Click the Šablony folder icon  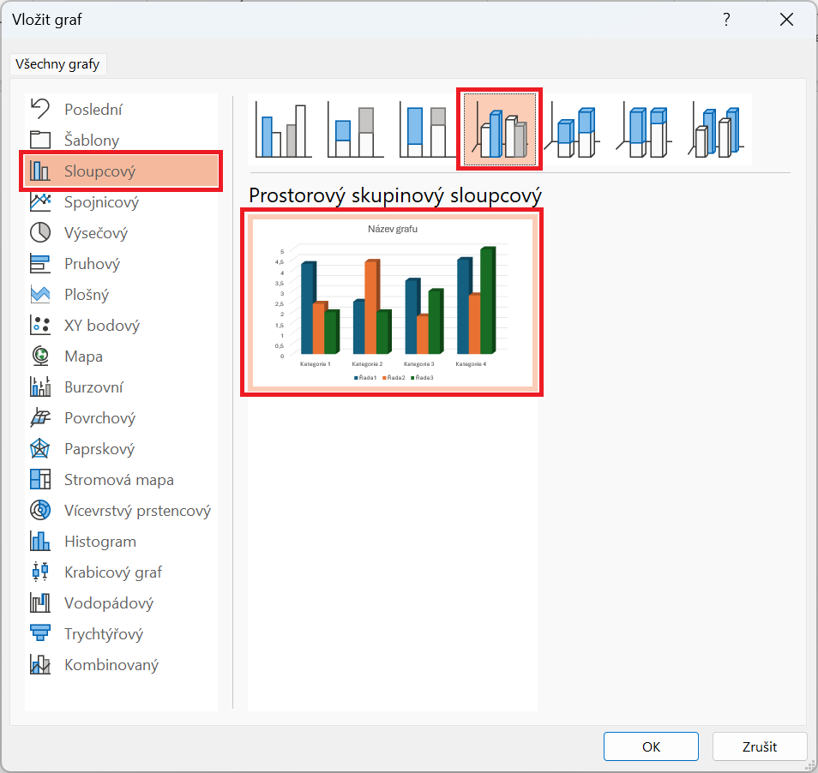[40, 140]
